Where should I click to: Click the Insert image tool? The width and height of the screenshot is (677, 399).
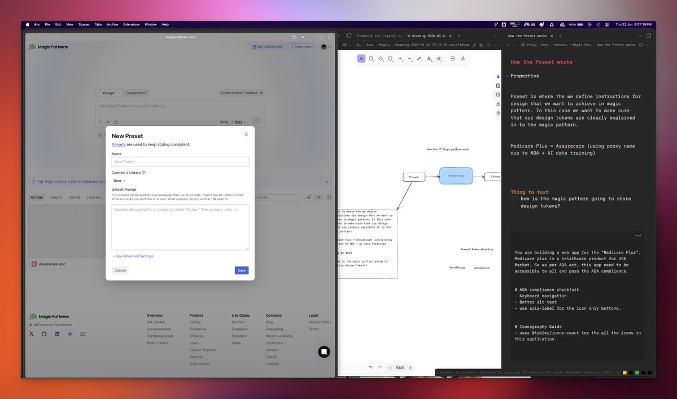[452, 59]
